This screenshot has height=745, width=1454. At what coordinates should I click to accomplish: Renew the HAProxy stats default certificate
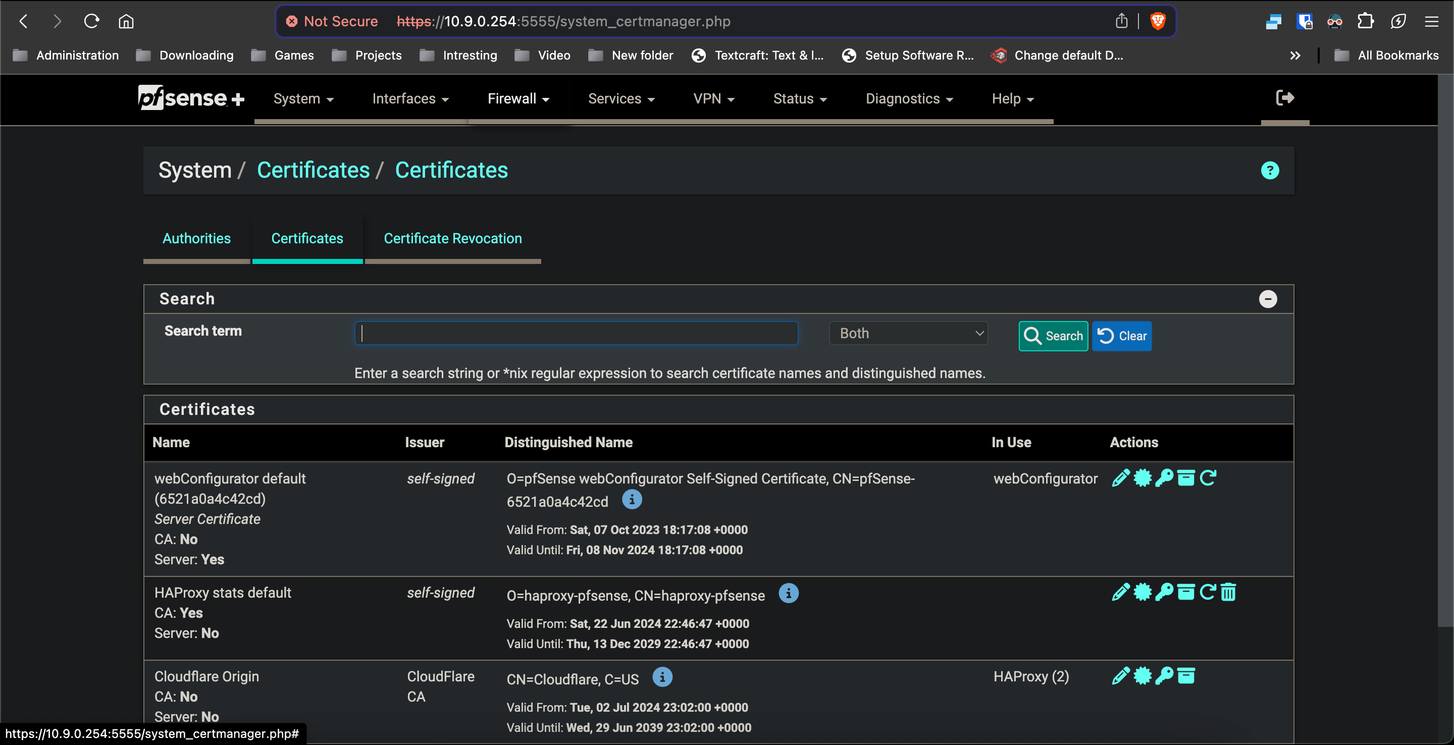[x=1207, y=592]
